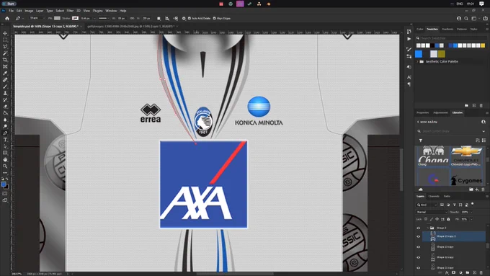Viewport: 490px width, 276px height.
Task: Open the File menu
Action: [x=12, y=11]
